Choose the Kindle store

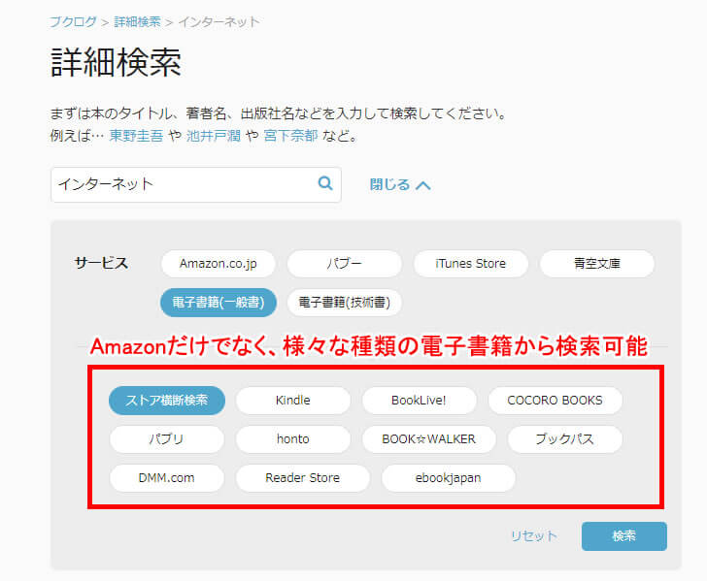tap(293, 401)
